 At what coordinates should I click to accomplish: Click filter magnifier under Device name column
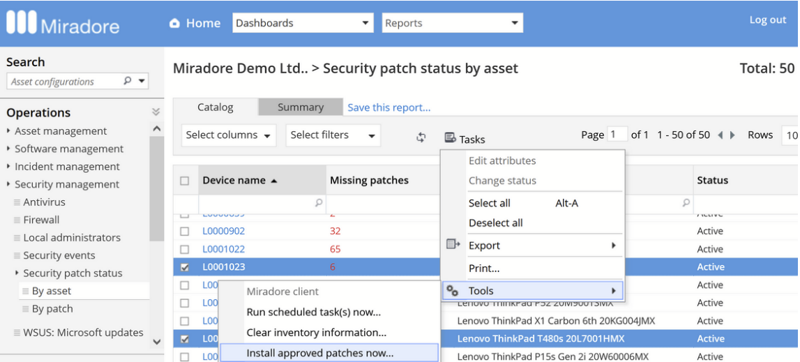(x=319, y=203)
